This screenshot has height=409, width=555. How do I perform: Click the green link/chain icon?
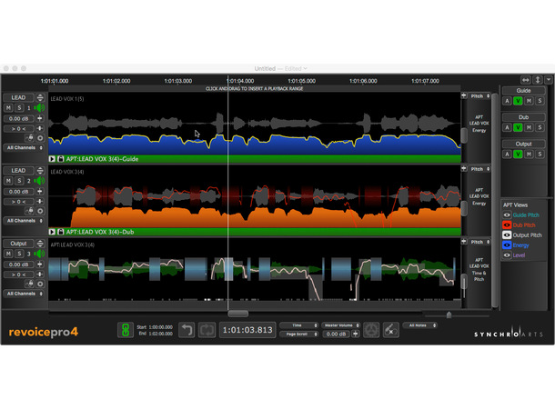[126, 330]
